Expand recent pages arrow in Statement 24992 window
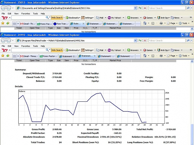194x145 pixels. [x=13, y=41]
